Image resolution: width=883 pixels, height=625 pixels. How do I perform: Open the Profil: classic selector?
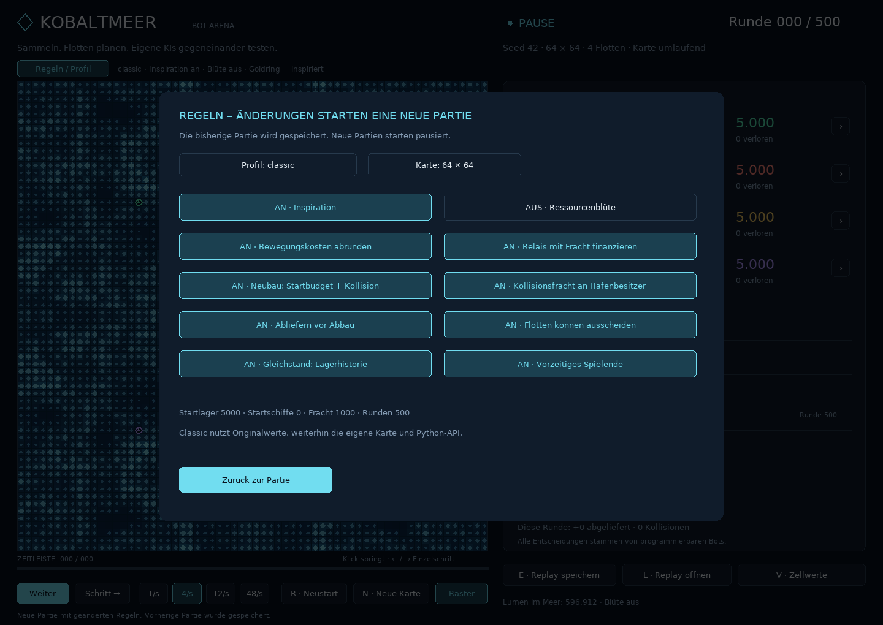point(268,165)
